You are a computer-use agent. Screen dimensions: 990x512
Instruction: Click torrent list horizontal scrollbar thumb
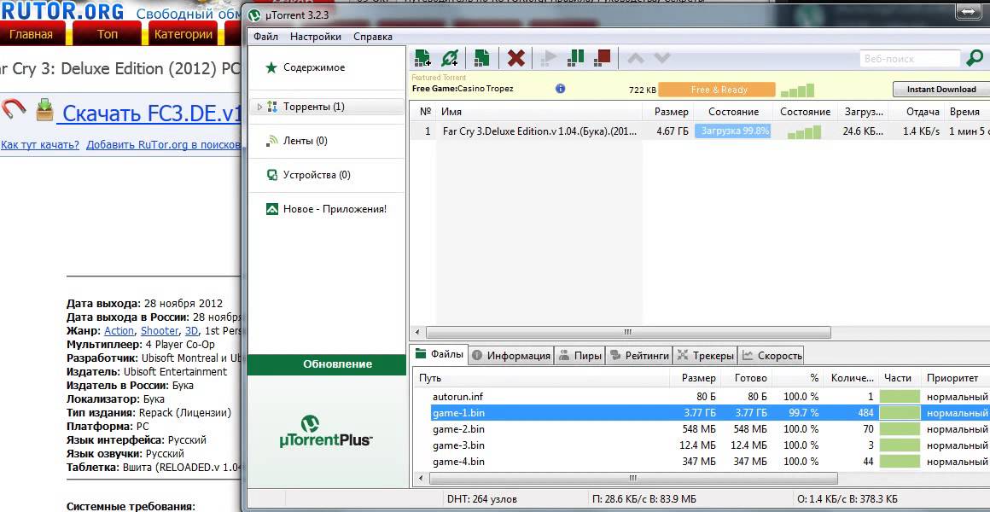point(628,332)
